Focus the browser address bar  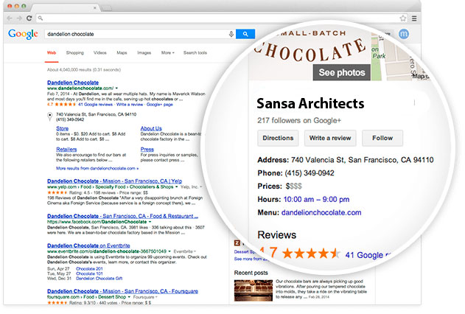point(221,18)
